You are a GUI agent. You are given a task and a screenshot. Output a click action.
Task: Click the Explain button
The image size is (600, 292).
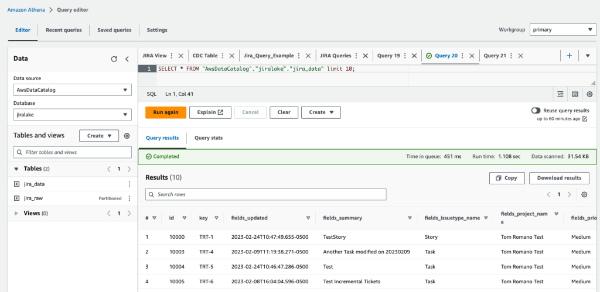click(x=210, y=112)
